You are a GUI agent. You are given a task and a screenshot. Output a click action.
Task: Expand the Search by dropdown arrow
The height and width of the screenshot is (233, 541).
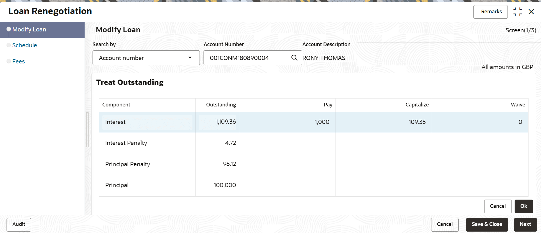(x=190, y=58)
